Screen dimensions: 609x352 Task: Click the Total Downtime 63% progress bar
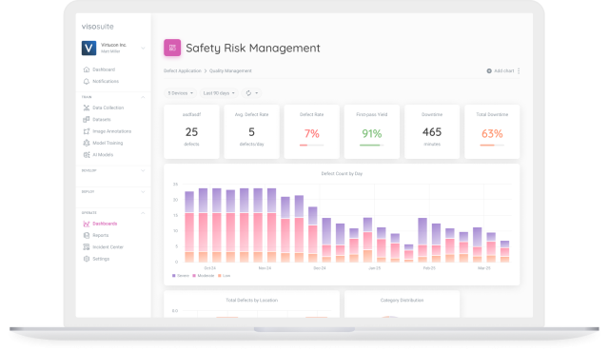492,146
